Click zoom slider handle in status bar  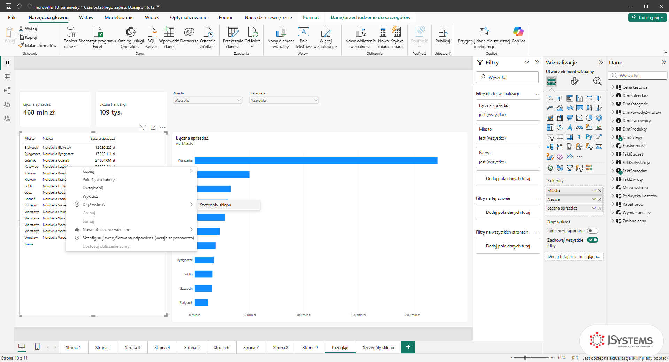525,357
